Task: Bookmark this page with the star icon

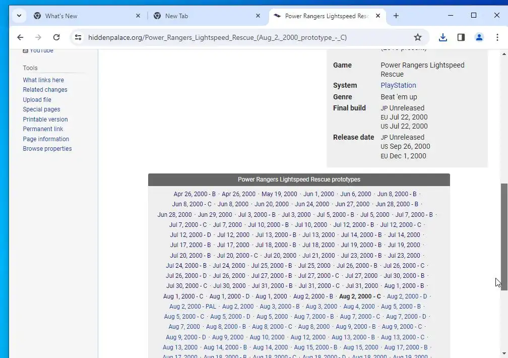Action: click(x=418, y=37)
